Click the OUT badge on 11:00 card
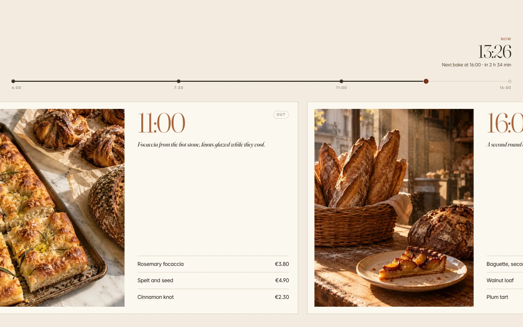This screenshot has width=523, height=327. point(281,114)
